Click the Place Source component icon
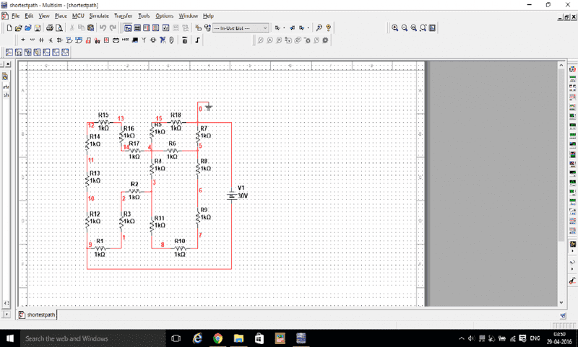This screenshot has width=578, height=347. 24,40
